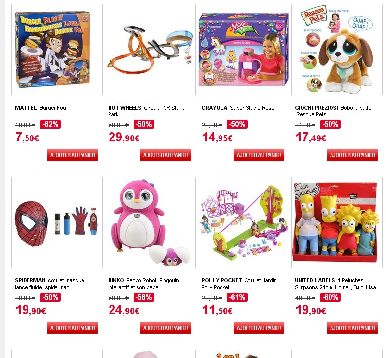This screenshot has height=358, width=386.
Task: Open the United Labels 4 Peluches Simpsons title
Action: pyautogui.click(x=336, y=284)
